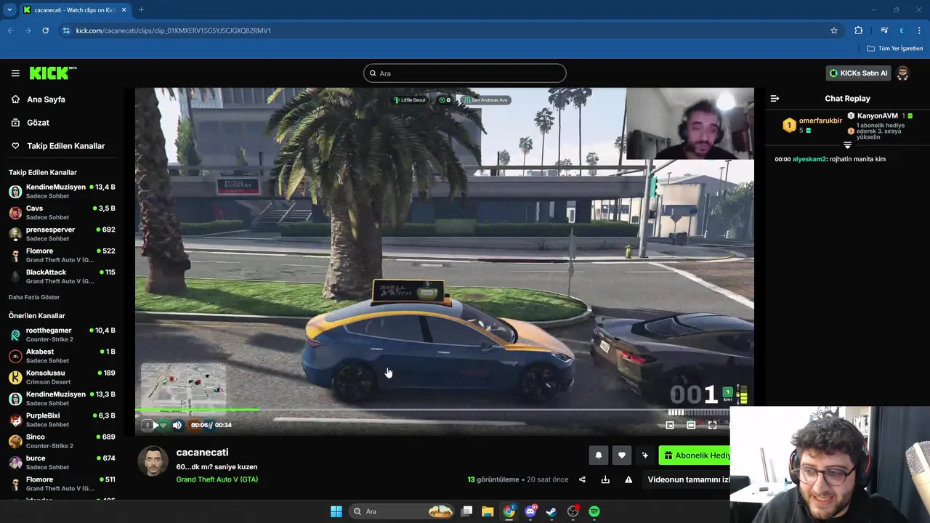
Task: Mute the clip volume
Action: (x=177, y=425)
